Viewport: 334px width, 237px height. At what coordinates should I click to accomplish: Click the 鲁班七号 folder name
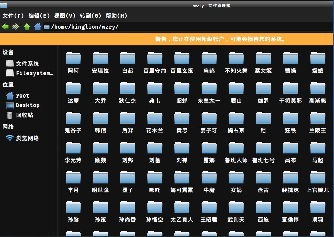pos(263,160)
